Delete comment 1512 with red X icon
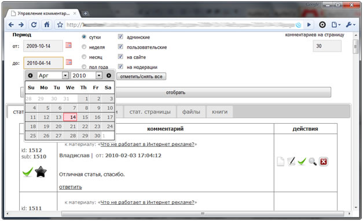 (324, 162)
